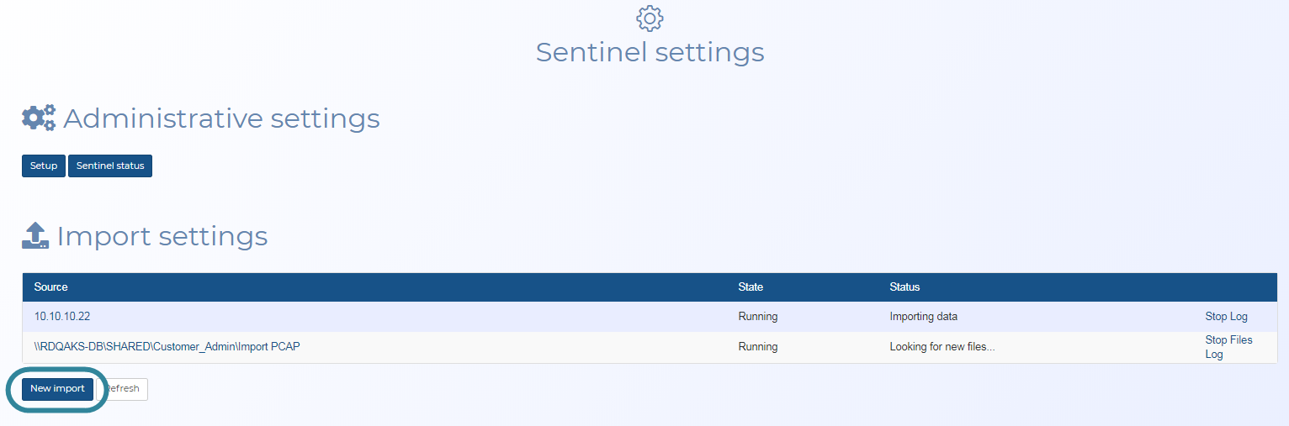Viewport: 1289px width, 426px height.
Task: Stop the 10.10.10.22 import
Action: 1216,317
